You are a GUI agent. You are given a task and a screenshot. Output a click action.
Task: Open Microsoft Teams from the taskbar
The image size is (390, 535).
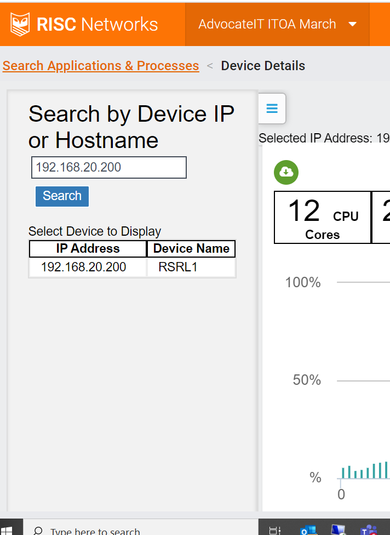[x=369, y=530]
